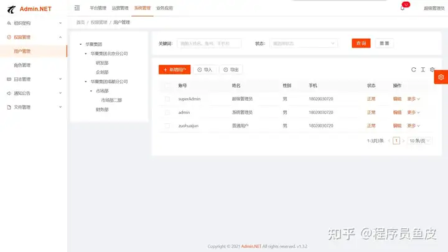Switch to the 运营管理 top tab
Viewport: 448px width, 252px height.
pyautogui.click(x=120, y=8)
